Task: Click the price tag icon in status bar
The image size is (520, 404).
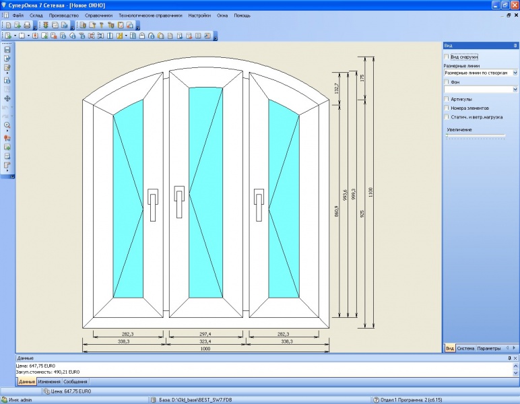Action: coord(46,391)
